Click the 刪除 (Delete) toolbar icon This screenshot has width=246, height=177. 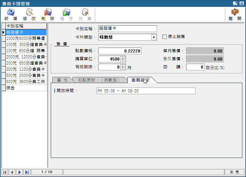pos(48,14)
